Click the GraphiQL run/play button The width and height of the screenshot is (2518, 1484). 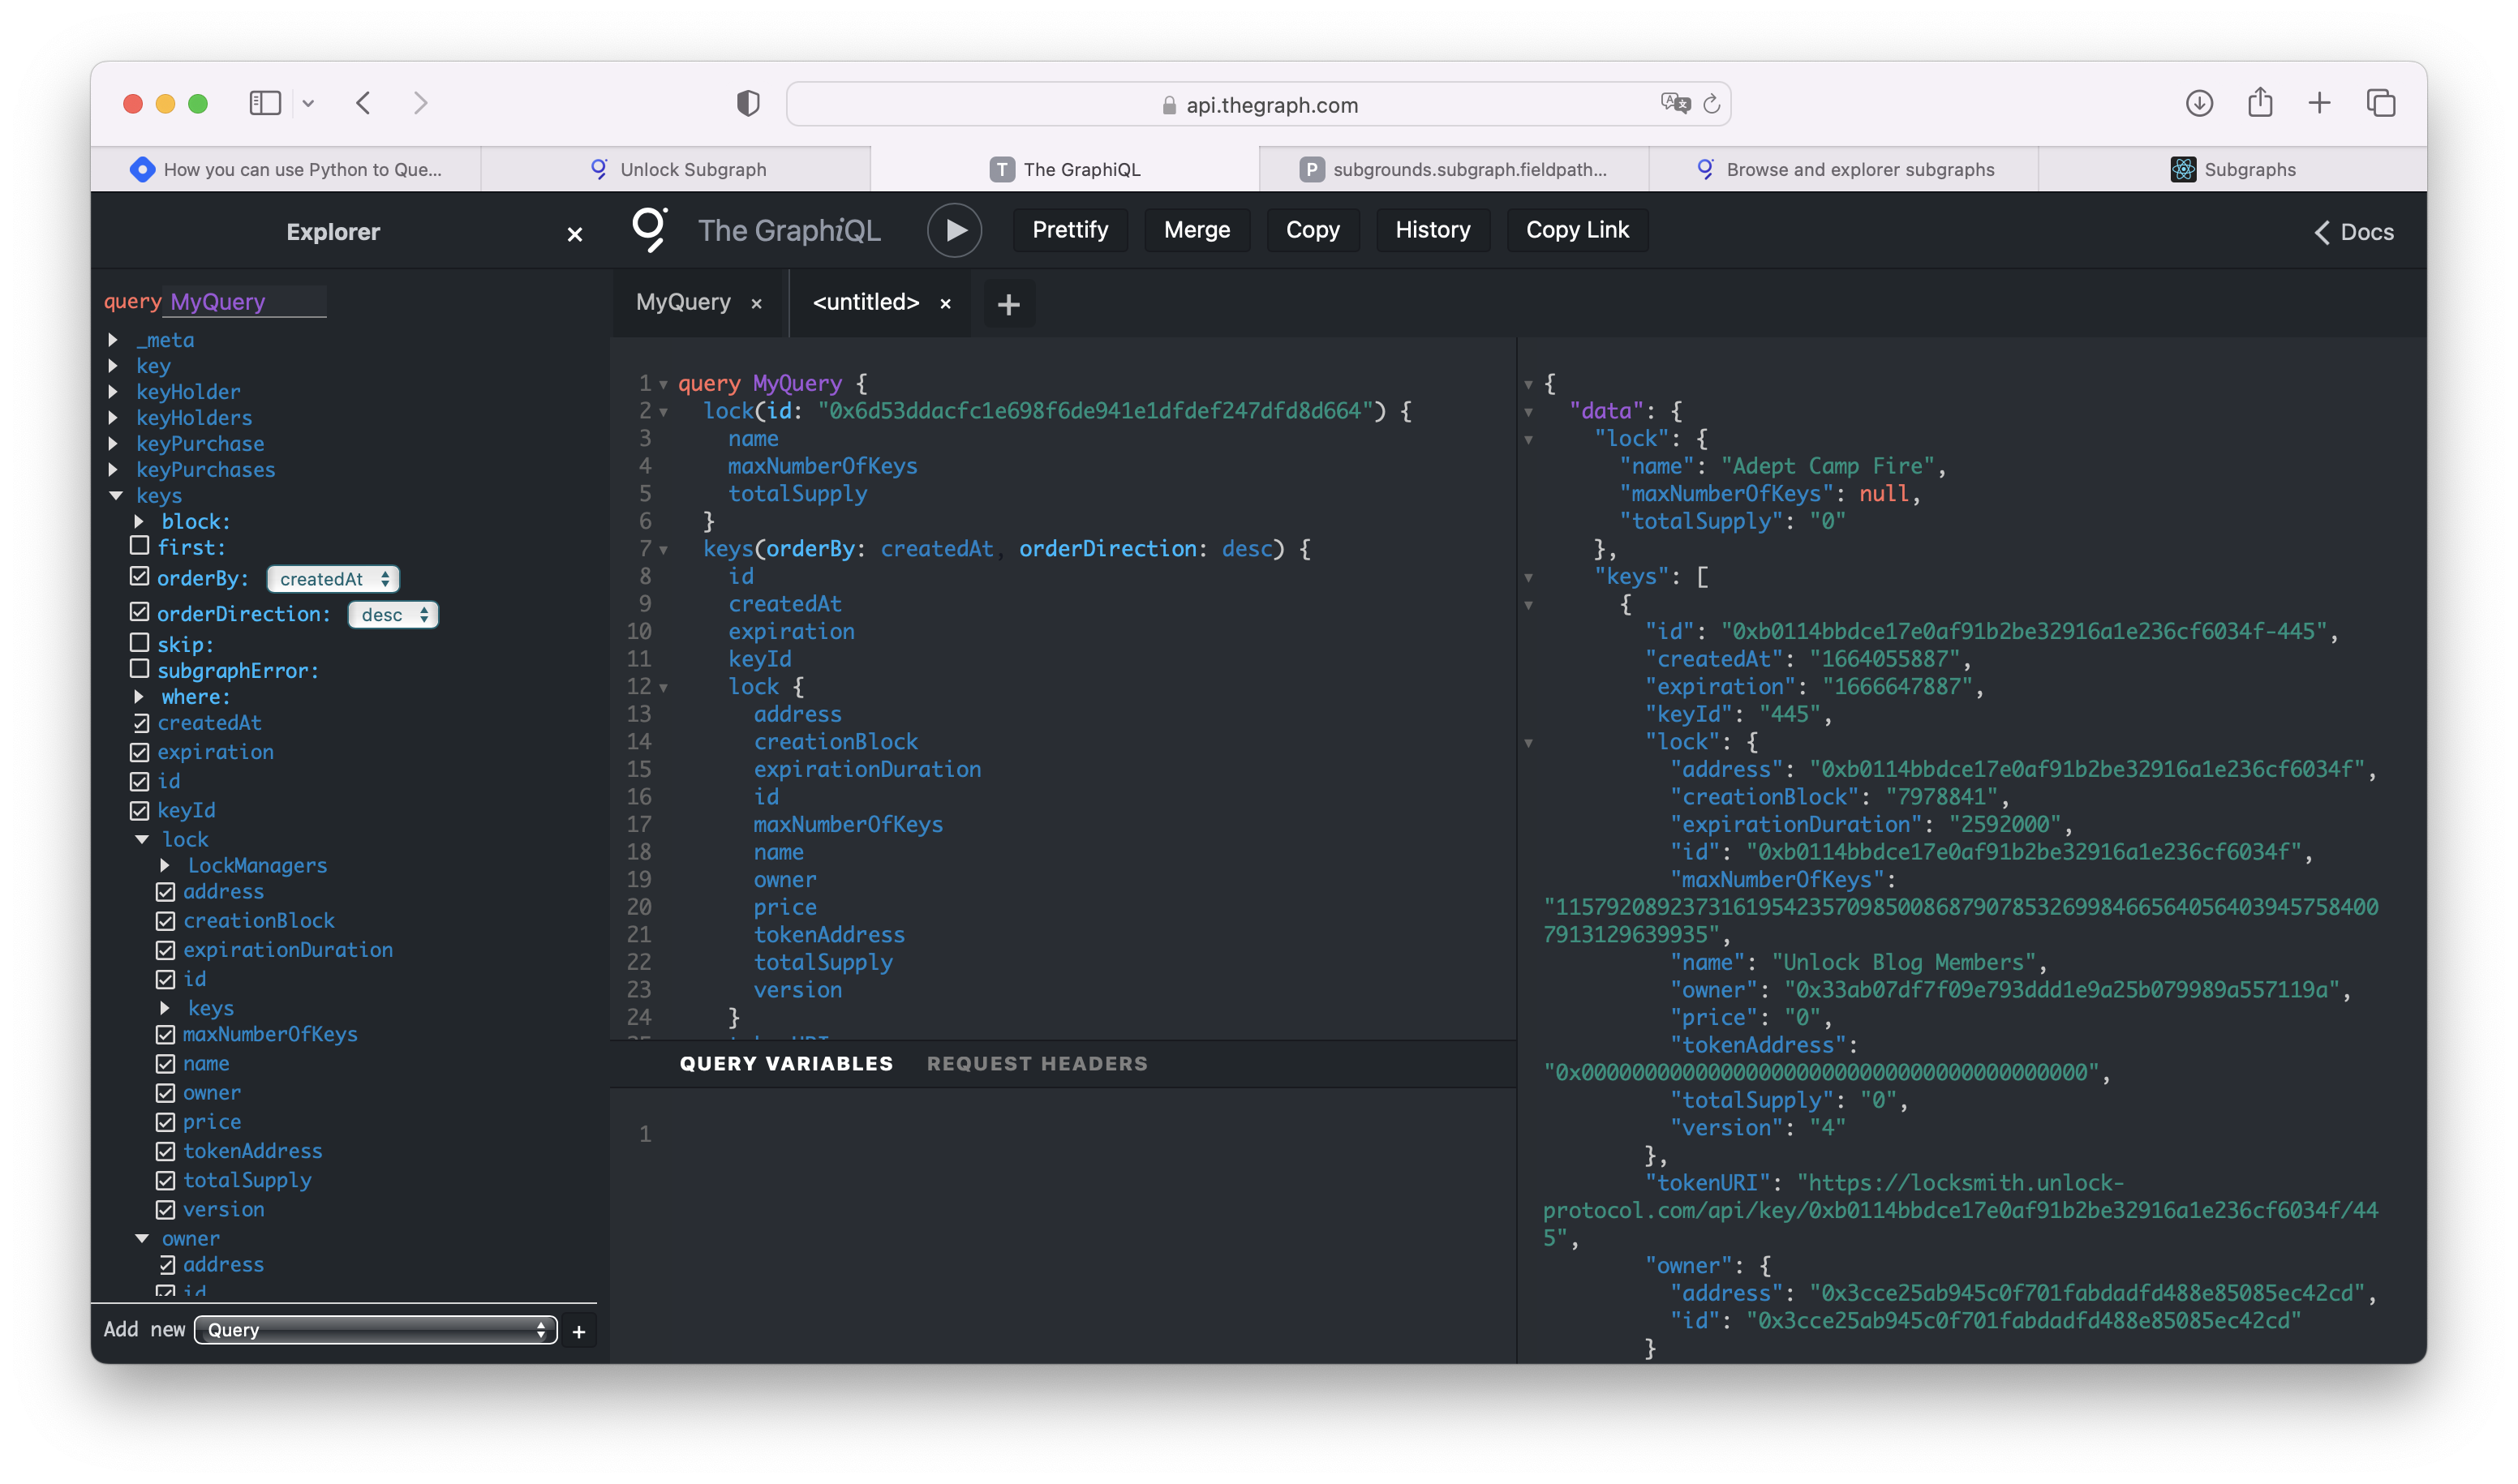954,229
